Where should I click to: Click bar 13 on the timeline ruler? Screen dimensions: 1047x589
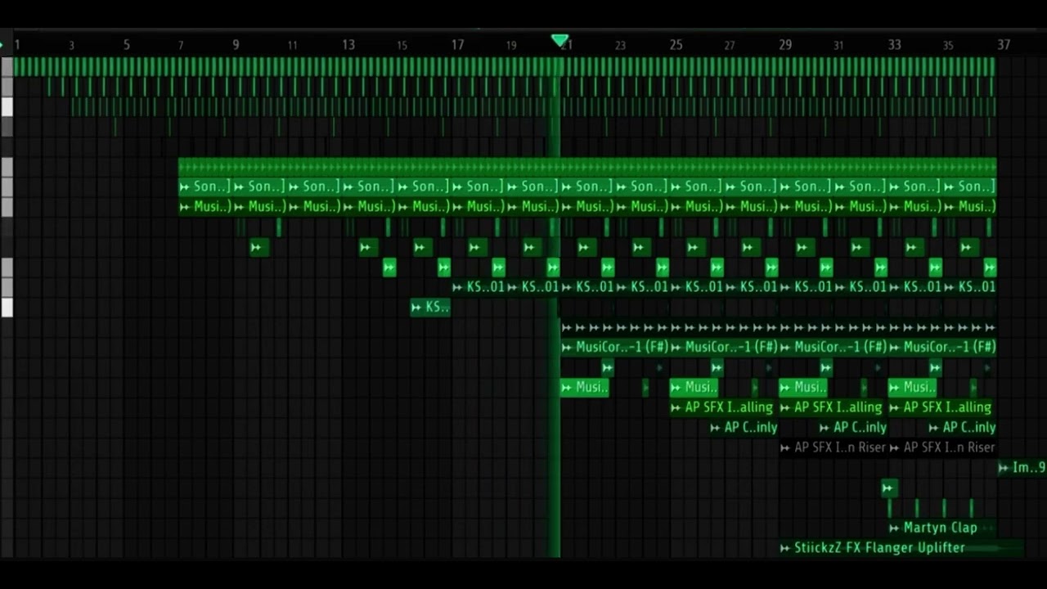tap(348, 44)
